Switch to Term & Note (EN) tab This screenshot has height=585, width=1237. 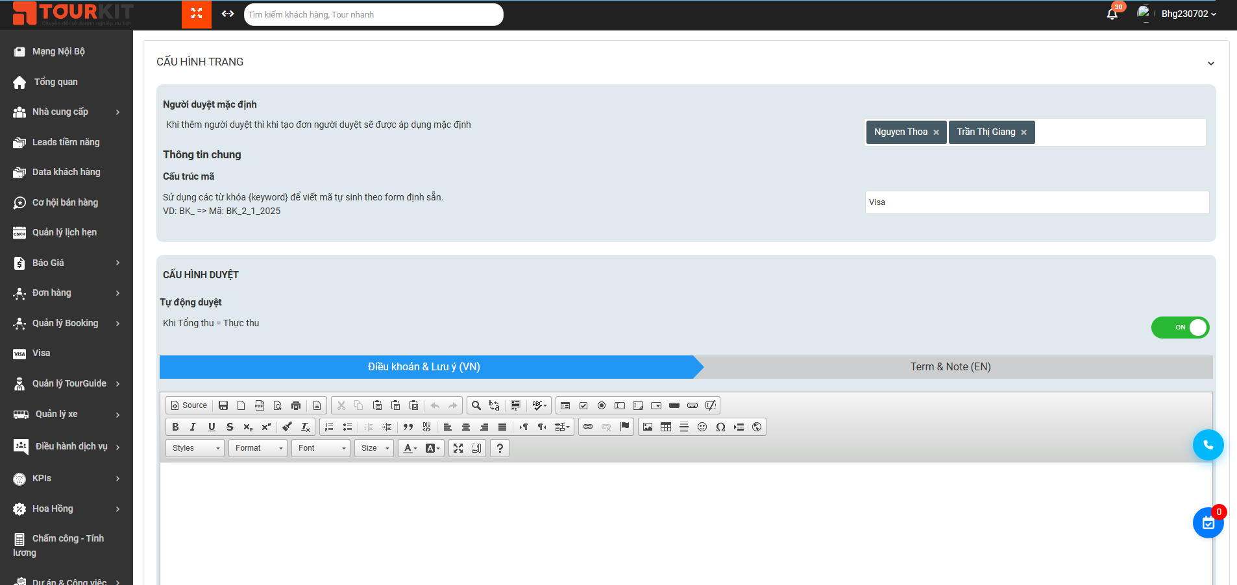coord(950,367)
